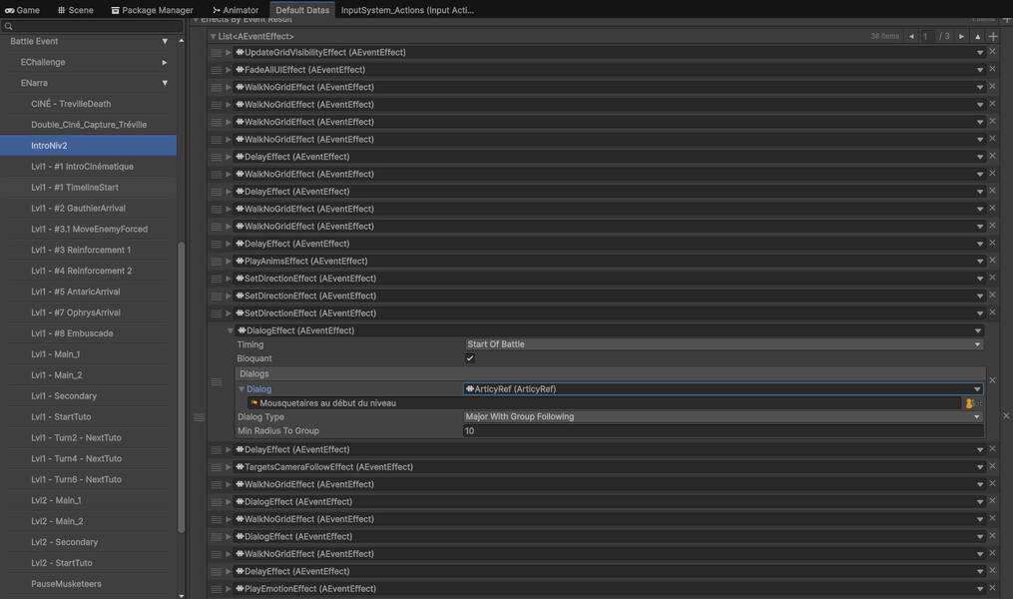Click the Articy object picker icon beside Mousquetaires
Image resolution: width=1013 pixels, height=599 pixels.
[x=969, y=403]
